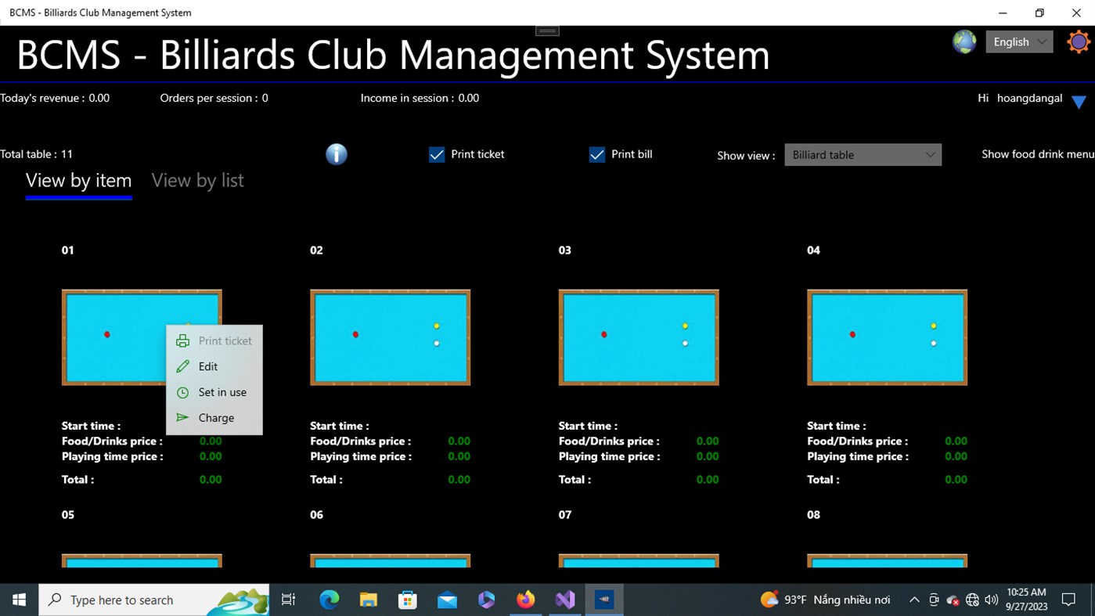The width and height of the screenshot is (1095, 616).
Task: Select View by item tab
Action: click(x=78, y=180)
